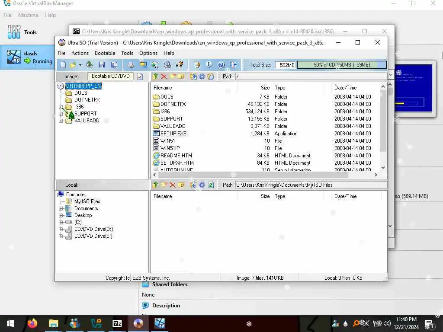Open the UltraISO Help menu

click(x=169, y=53)
